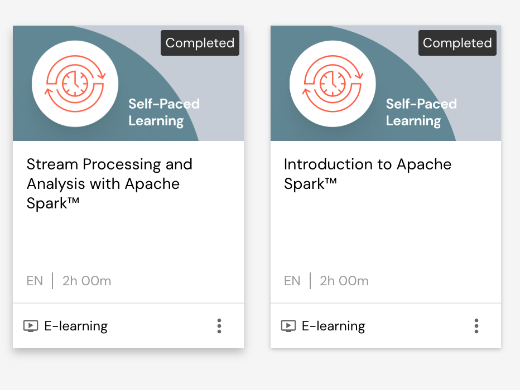Click the EN language tag on Introduction card
Viewport: 520px width, 390px height.
(292, 281)
